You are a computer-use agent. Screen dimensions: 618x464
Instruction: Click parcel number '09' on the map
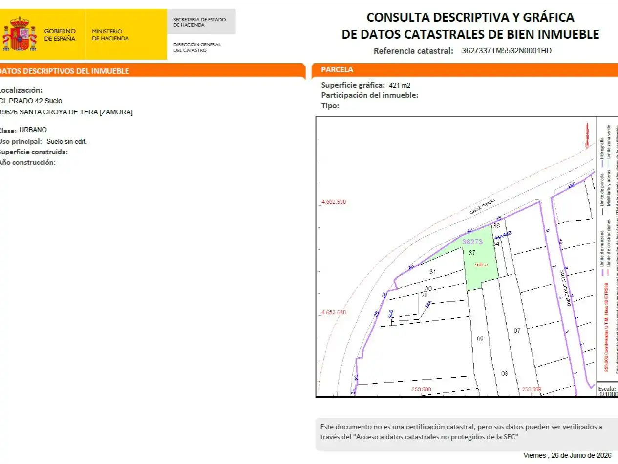point(480,339)
